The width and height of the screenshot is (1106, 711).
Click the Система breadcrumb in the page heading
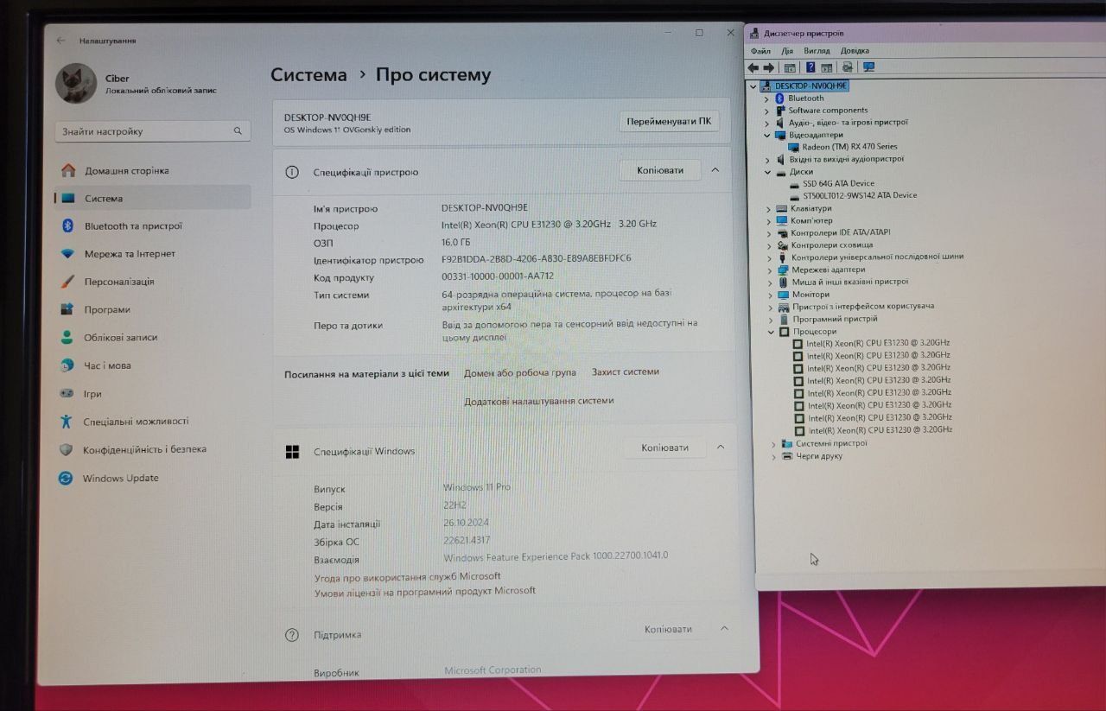(x=308, y=75)
